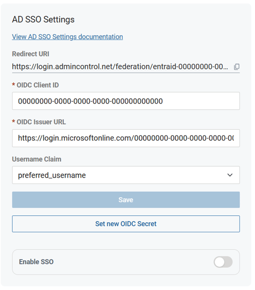Focus the OIDC Client ID input field

click(x=126, y=101)
